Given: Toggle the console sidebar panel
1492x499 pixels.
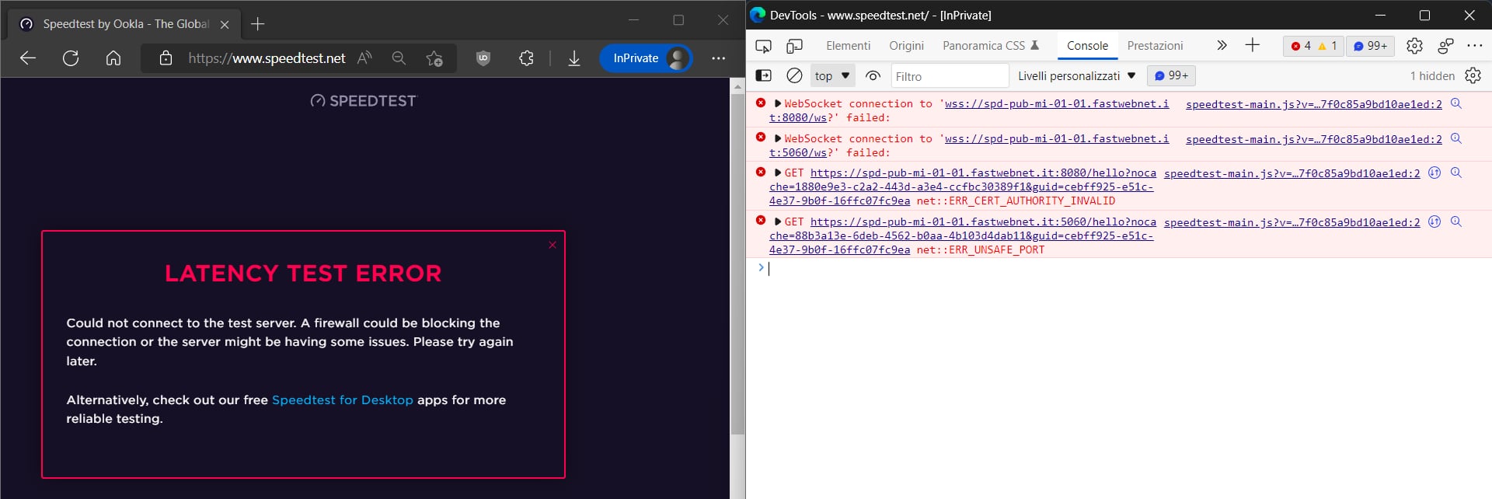Looking at the screenshot, I should coord(763,75).
